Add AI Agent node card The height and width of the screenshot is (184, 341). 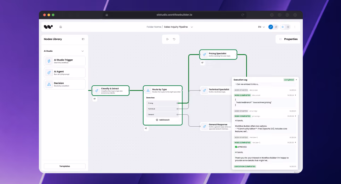click(x=65, y=73)
